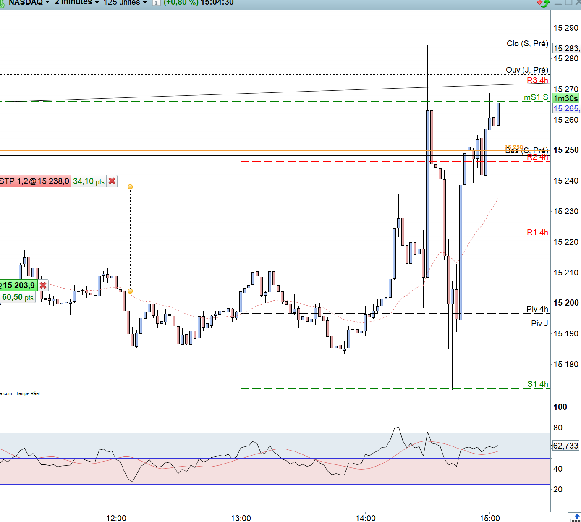Click the 34,10 pts stop distance label
Screen dimensions: 581x522
click(x=89, y=181)
